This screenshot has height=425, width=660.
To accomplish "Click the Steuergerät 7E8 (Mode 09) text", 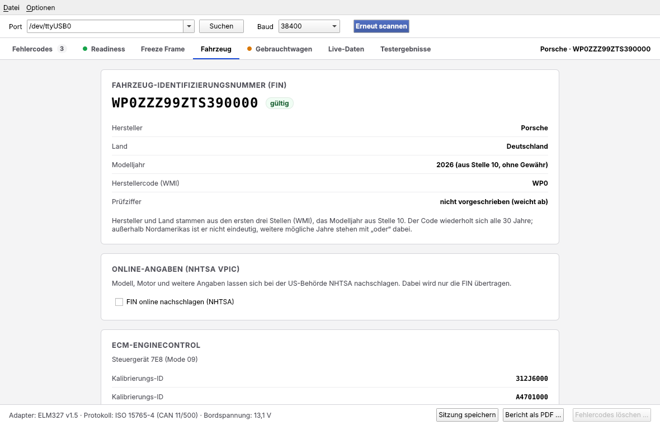I will tap(154, 360).
